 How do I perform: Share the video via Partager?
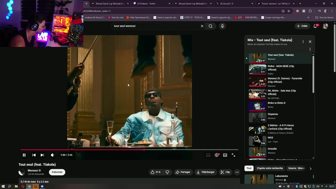pos(183,172)
